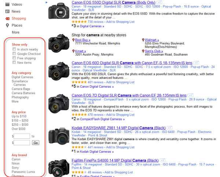Click the map pin icon next to Walmart
This screenshot has height=177, width=220.
(143, 40)
